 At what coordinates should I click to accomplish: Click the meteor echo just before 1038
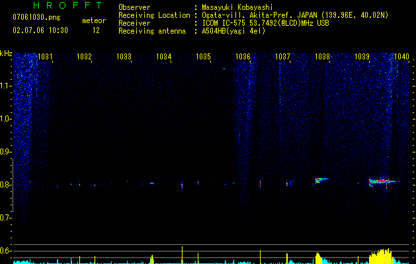pos(321,180)
